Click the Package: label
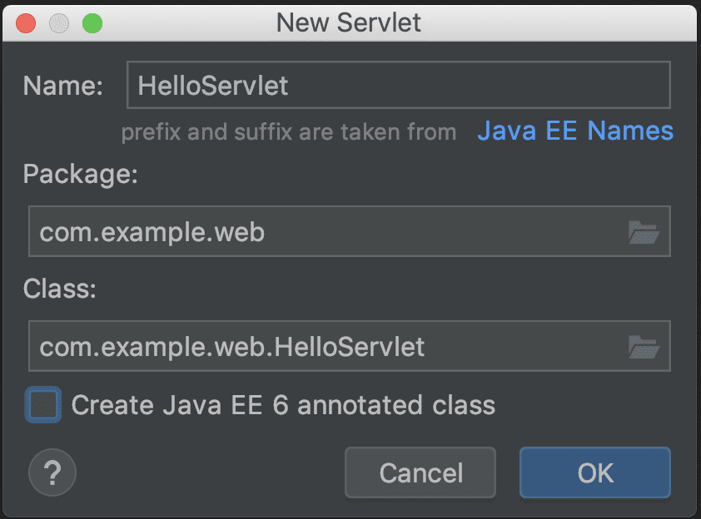The image size is (701, 519). click(81, 174)
